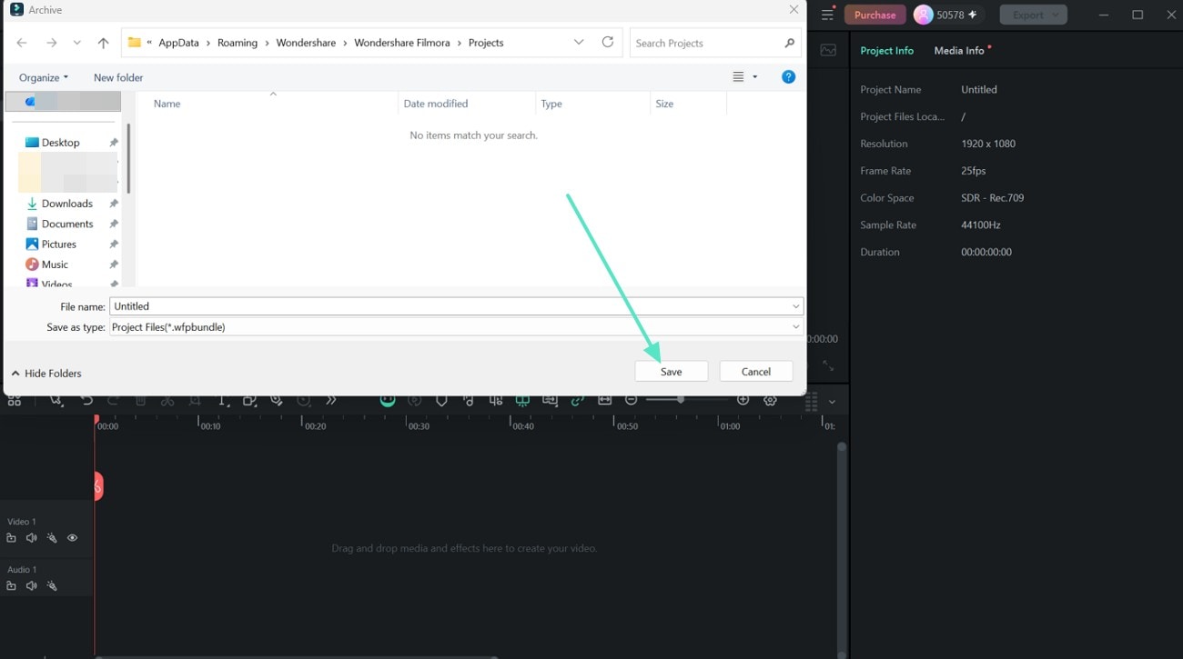This screenshot has height=659, width=1183.
Task: Lock the Audio 1 track
Action: (11, 586)
